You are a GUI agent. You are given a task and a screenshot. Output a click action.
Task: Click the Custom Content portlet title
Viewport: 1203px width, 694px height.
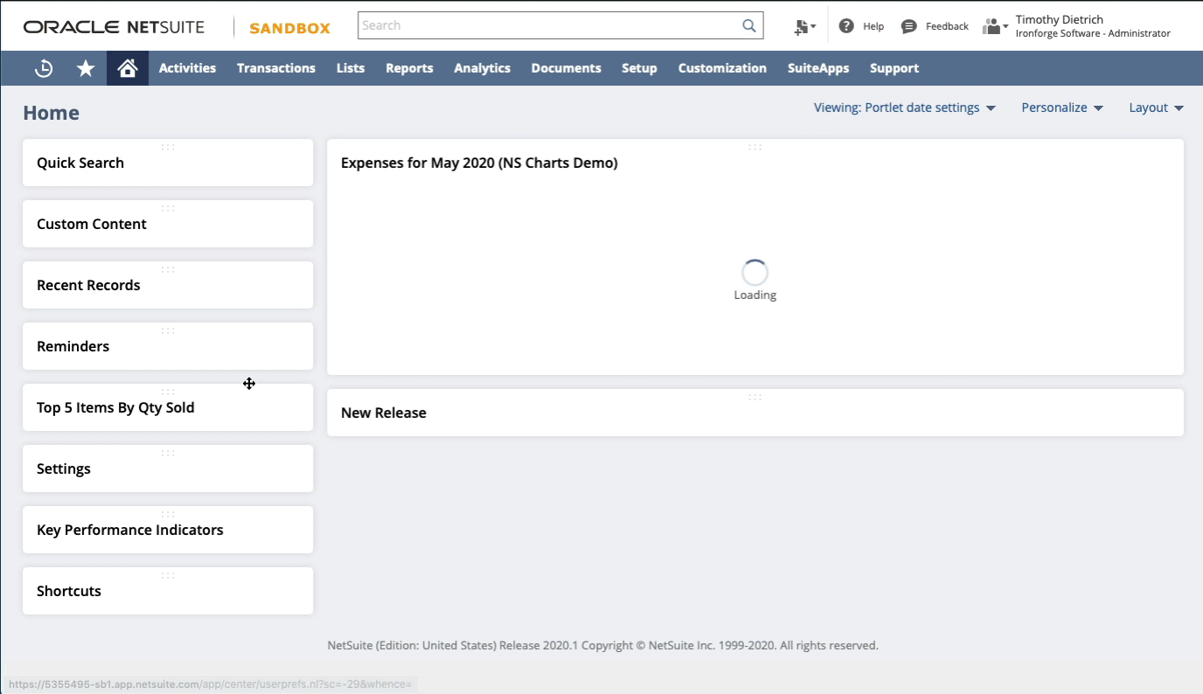pos(92,224)
